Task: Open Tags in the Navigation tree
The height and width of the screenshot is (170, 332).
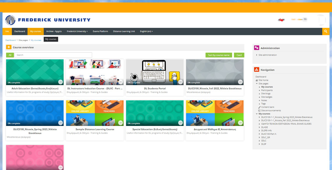Action: click(263, 104)
